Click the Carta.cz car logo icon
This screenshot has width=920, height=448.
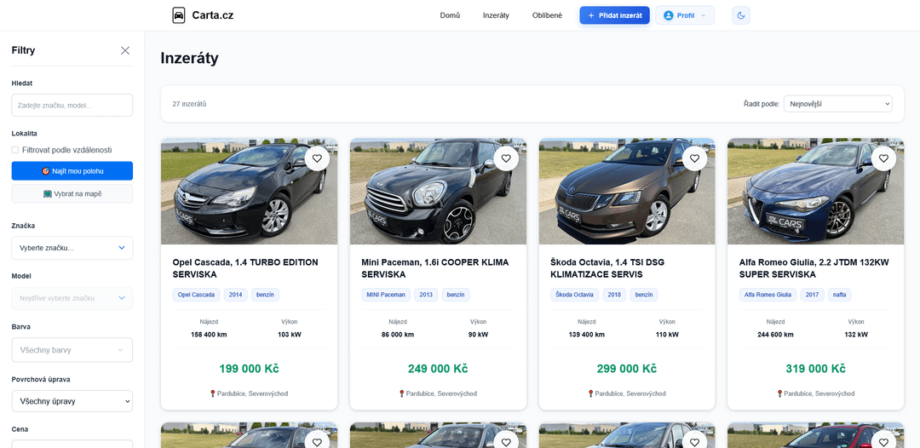179,15
